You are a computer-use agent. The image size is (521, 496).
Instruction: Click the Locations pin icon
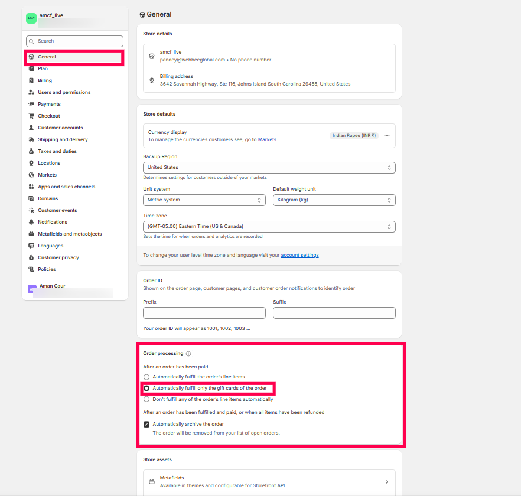pos(32,163)
